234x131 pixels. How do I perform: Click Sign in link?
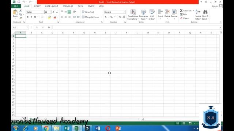coord(215,6)
